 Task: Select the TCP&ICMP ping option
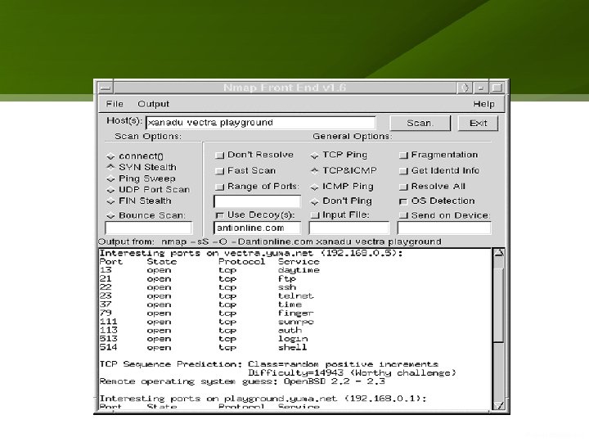[314, 171]
